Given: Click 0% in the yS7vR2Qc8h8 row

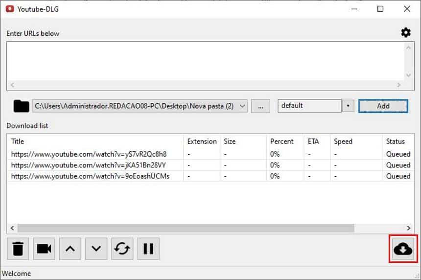Looking at the screenshot, I should point(275,154).
